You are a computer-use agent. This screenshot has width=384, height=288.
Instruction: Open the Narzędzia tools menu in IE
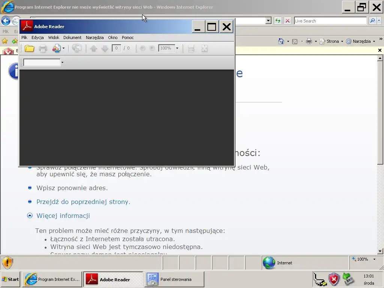(x=360, y=41)
